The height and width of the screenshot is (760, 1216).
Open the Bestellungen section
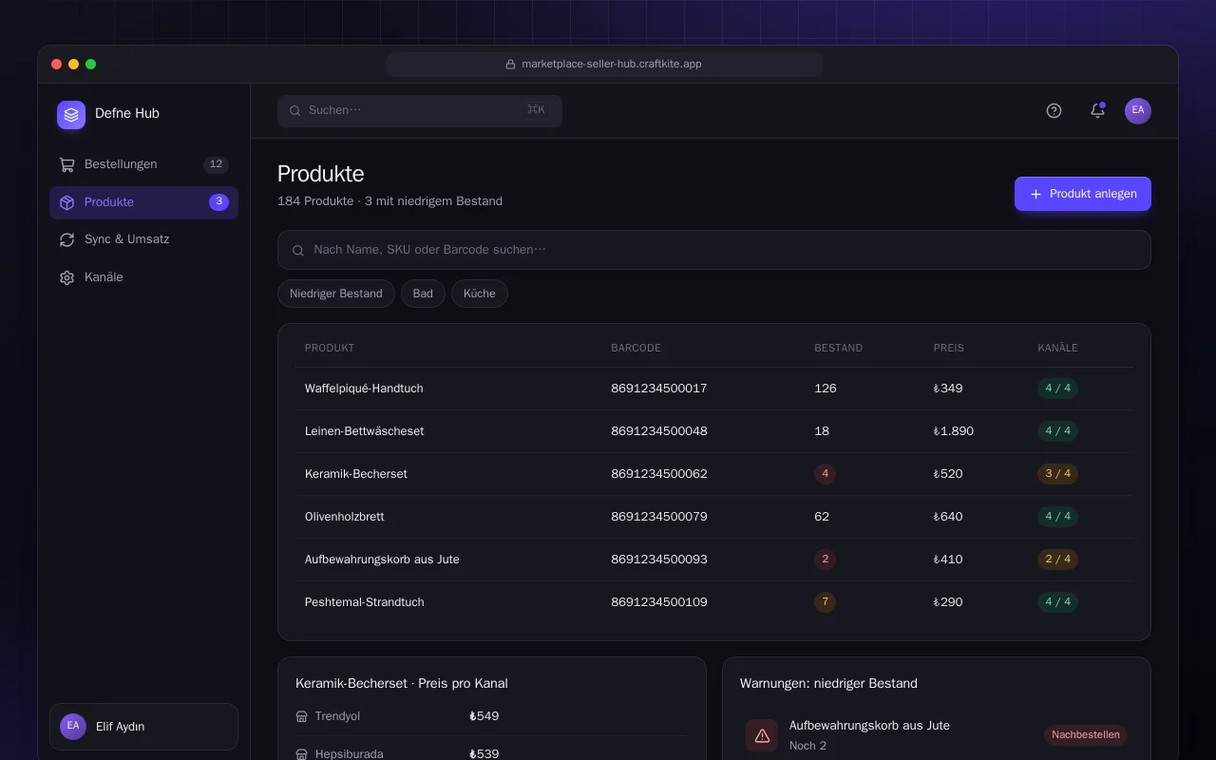[x=143, y=164]
